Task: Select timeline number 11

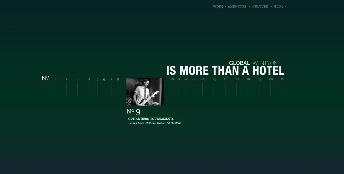Action: click(x=179, y=79)
